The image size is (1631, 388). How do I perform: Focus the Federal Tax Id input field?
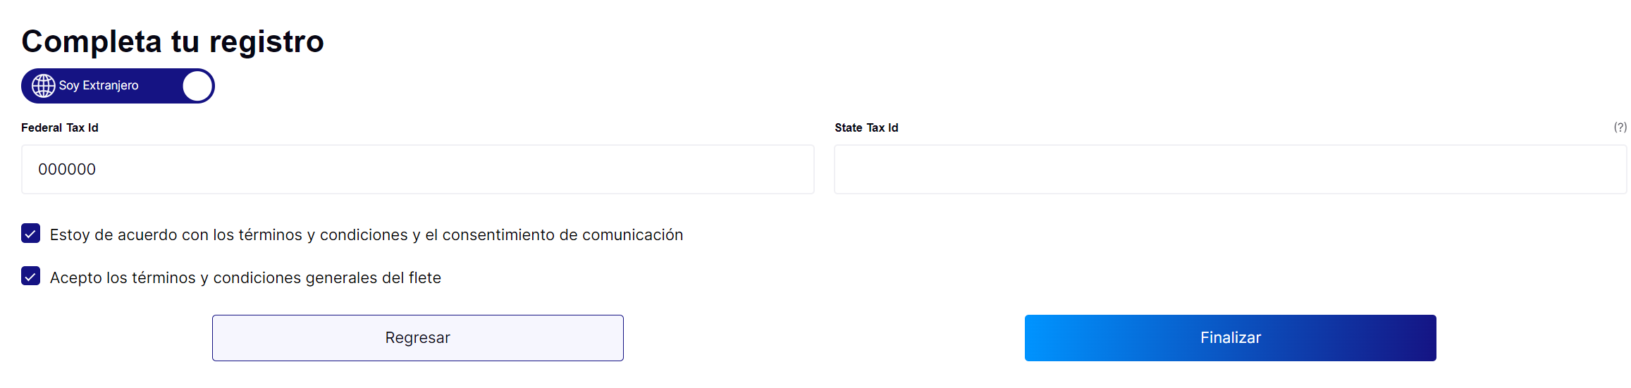point(418,169)
